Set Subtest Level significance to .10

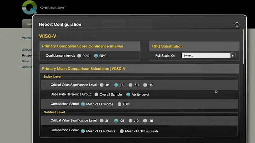130,121
